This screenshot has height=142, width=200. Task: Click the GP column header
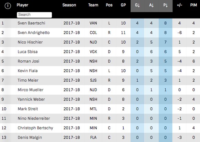tap(123, 5)
